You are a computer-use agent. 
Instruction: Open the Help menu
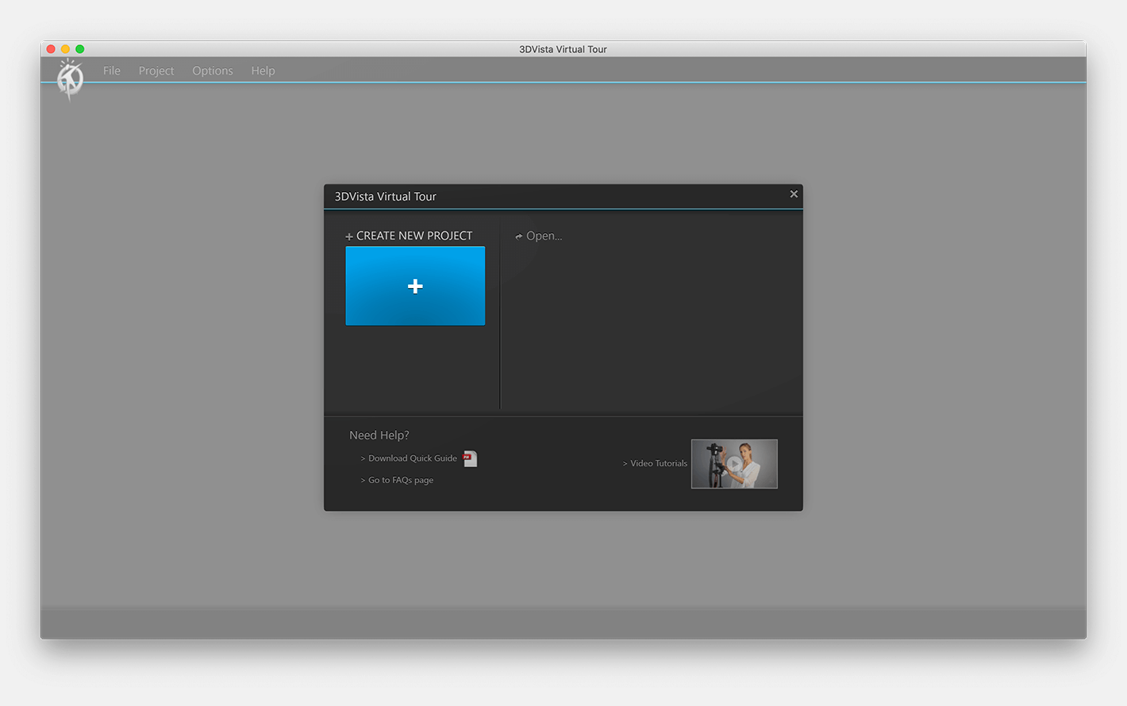[x=263, y=71]
